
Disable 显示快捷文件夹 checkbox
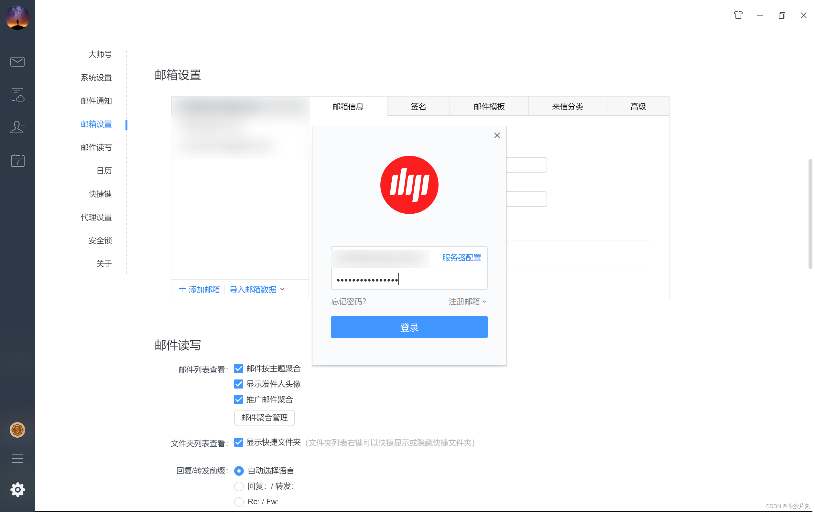pyautogui.click(x=239, y=442)
